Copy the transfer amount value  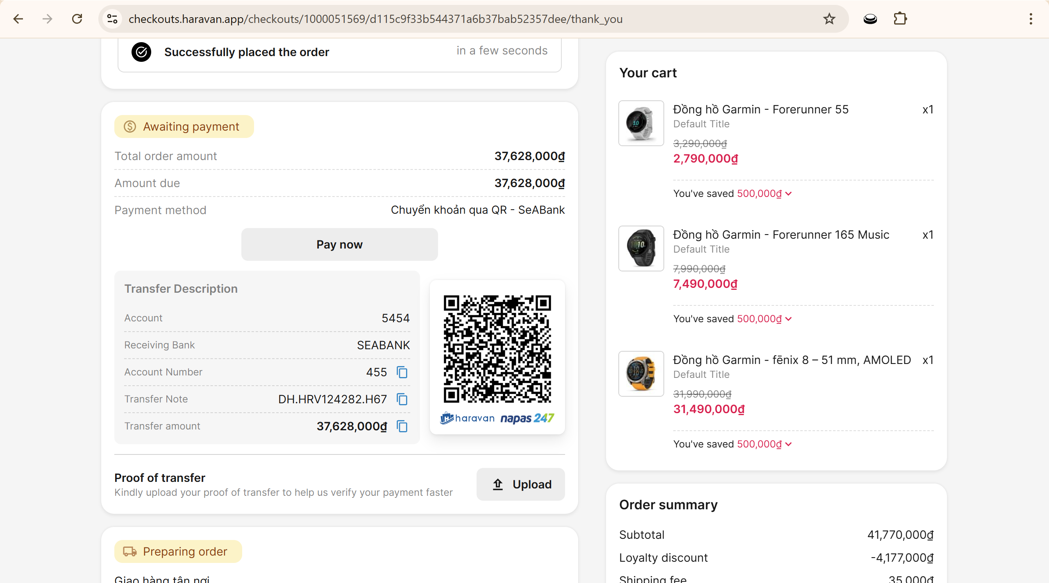[x=402, y=426]
